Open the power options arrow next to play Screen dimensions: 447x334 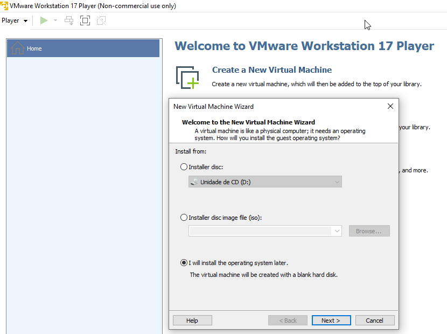pos(55,20)
